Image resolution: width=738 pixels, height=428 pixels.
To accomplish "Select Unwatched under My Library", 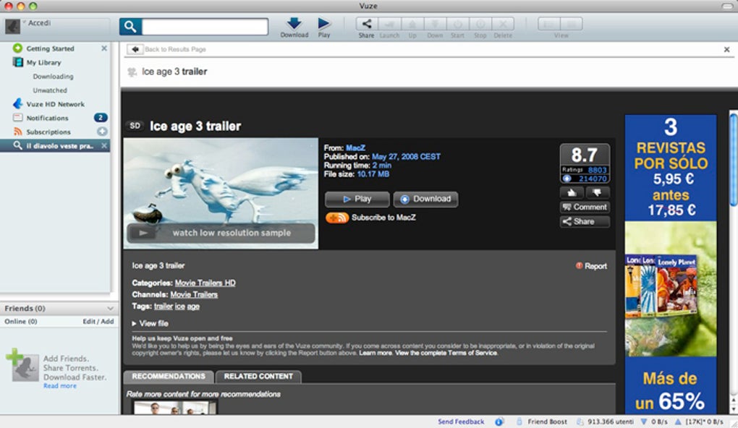I will tap(50, 90).
